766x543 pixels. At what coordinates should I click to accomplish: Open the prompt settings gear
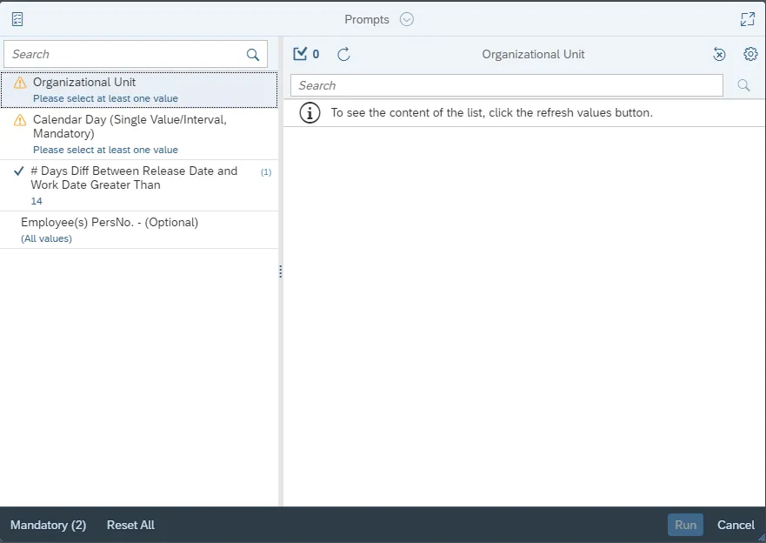pos(750,54)
